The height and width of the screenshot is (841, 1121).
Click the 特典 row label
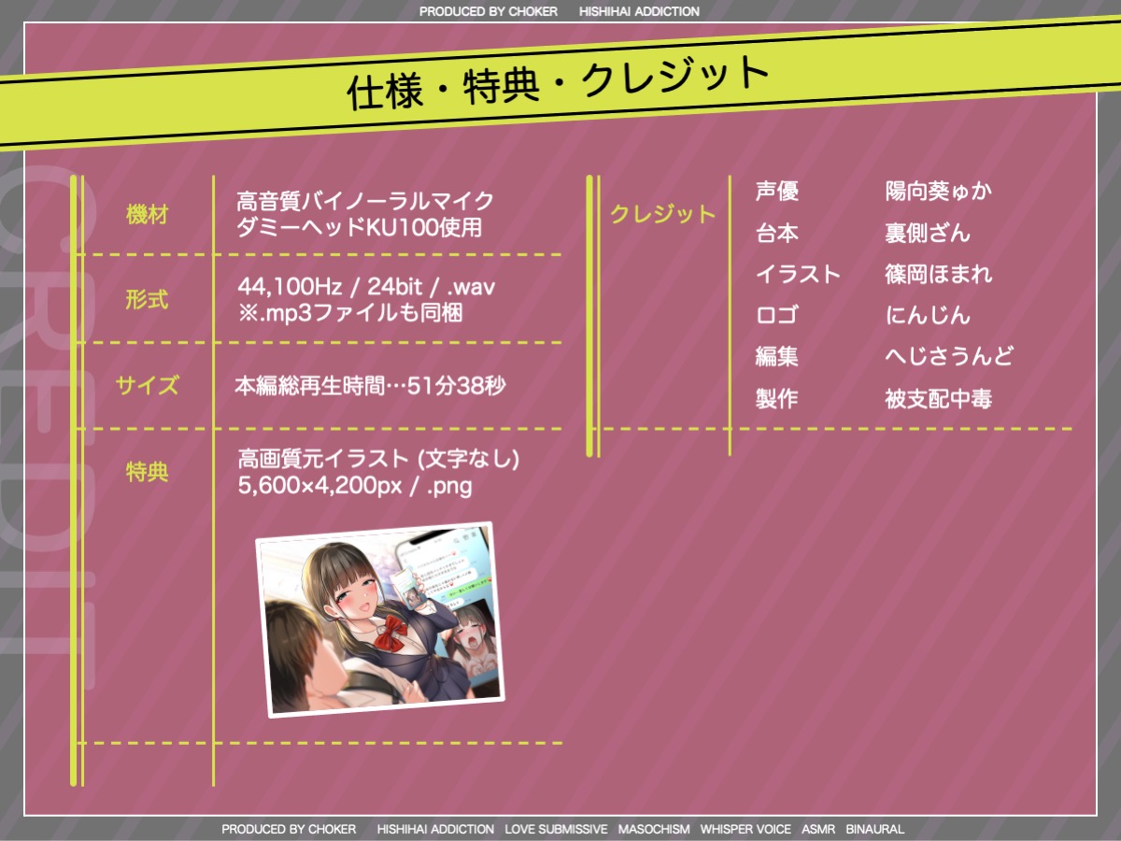(x=147, y=472)
